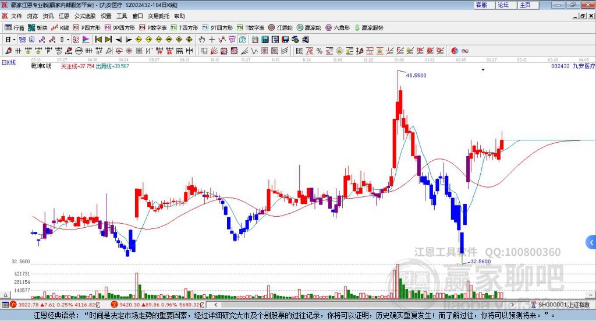Jump to last bar arrow icon

tap(108, 40)
